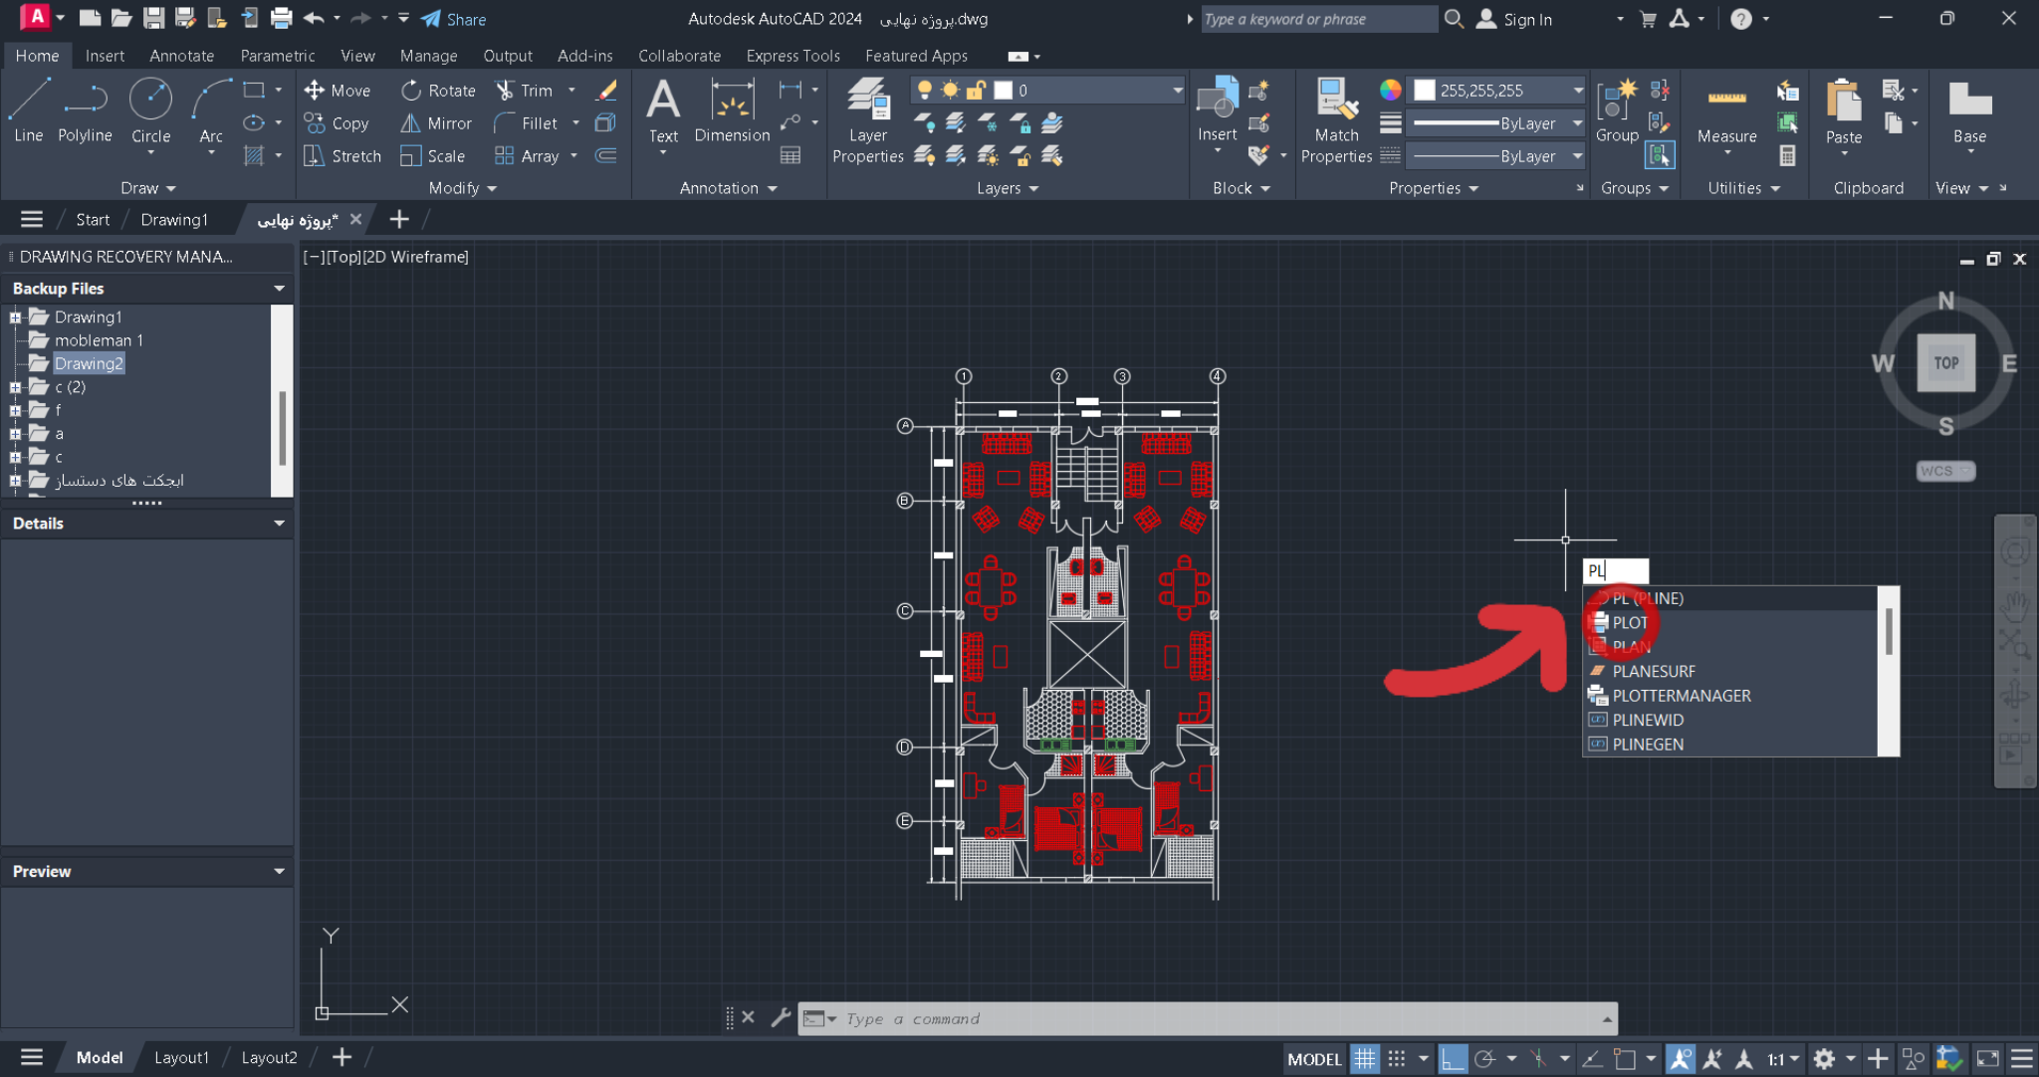The width and height of the screenshot is (2039, 1077).
Task: Toggle object snap in status bar
Action: point(1625,1058)
